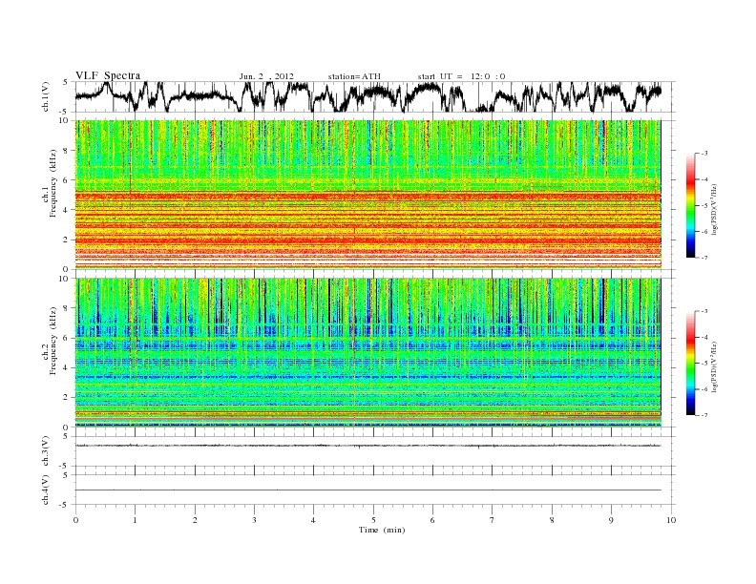Viewport: 756px width, 584px height.
Task: Click the ch.1 frequency axis "8" tick label
Action: (x=67, y=151)
